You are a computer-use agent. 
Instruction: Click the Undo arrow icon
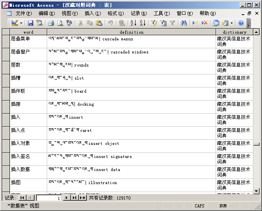coord(111,23)
